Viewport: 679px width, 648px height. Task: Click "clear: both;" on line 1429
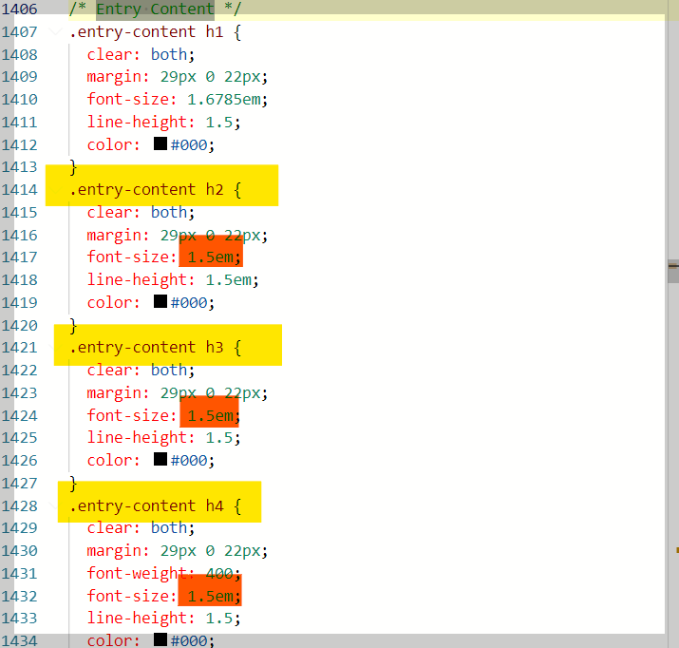tap(141, 527)
